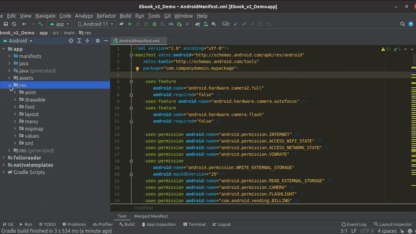
Task: Open project panel settings gear
Action: click(97, 41)
